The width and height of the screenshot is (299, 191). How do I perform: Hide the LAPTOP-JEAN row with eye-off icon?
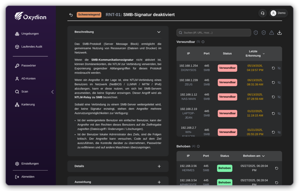click(x=279, y=114)
